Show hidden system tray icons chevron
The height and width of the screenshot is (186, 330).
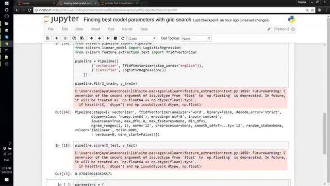click(x=10, y=144)
